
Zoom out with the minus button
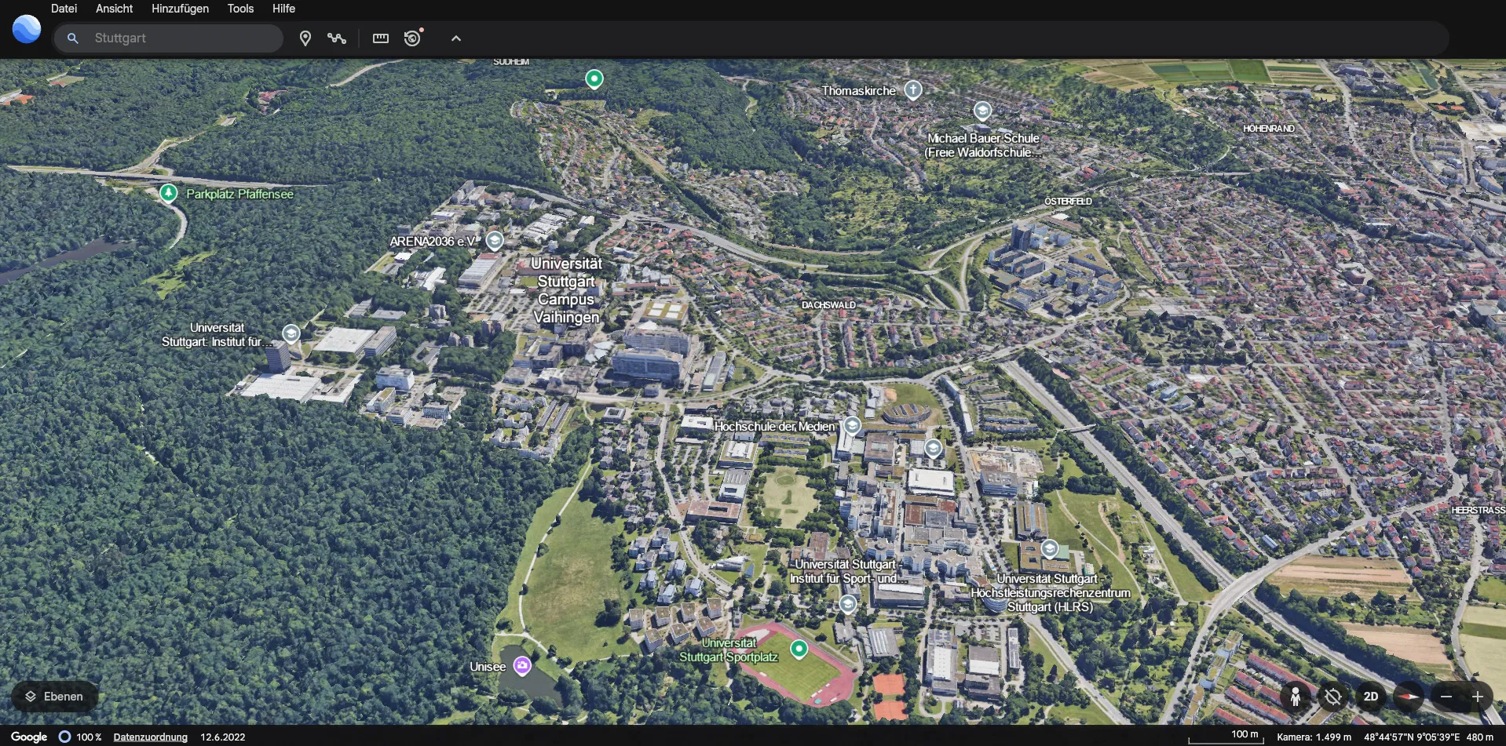[1446, 697]
